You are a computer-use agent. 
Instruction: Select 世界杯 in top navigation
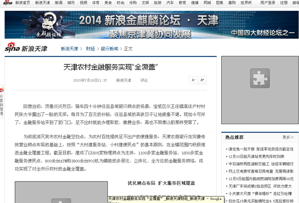click(246, 2)
